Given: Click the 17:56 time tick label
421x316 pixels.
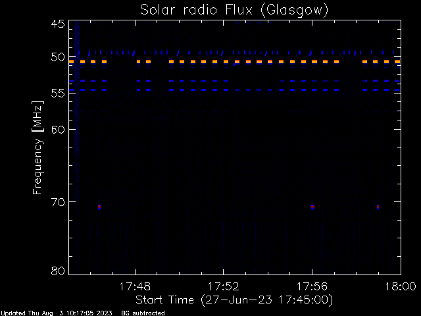Looking at the screenshot, I should coord(312,287).
